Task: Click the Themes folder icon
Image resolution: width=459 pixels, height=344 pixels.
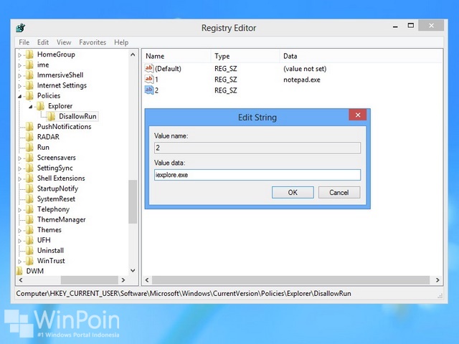Action: coord(29,230)
